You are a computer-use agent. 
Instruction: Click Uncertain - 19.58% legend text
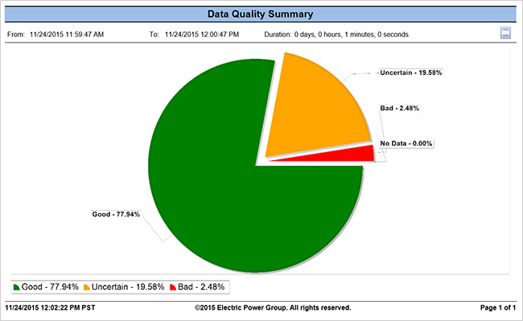pos(128,287)
